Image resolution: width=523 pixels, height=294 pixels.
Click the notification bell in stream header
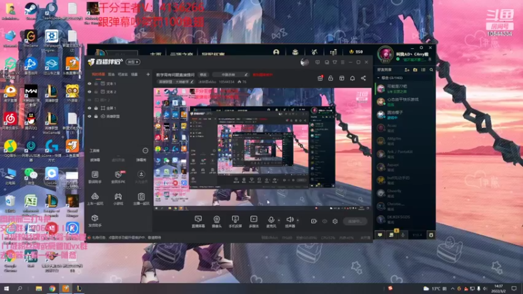(x=352, y=78)
